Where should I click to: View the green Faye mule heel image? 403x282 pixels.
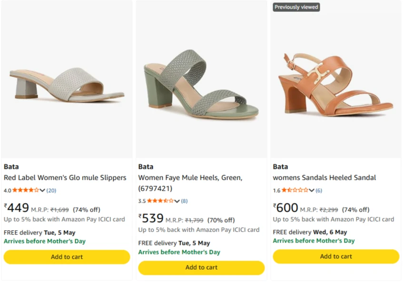click(201, 83)
